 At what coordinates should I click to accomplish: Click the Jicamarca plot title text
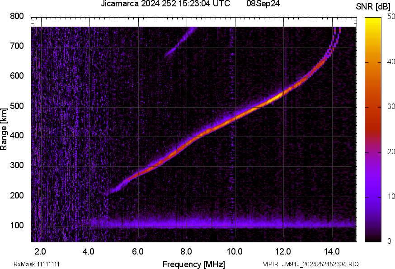click(x=166, y=5)
